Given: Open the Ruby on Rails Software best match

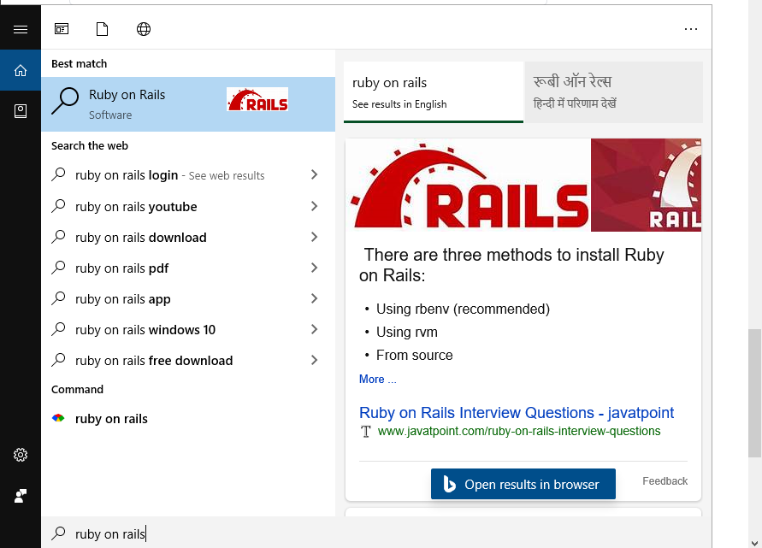Looking at the screenshot, I should 188,104.
